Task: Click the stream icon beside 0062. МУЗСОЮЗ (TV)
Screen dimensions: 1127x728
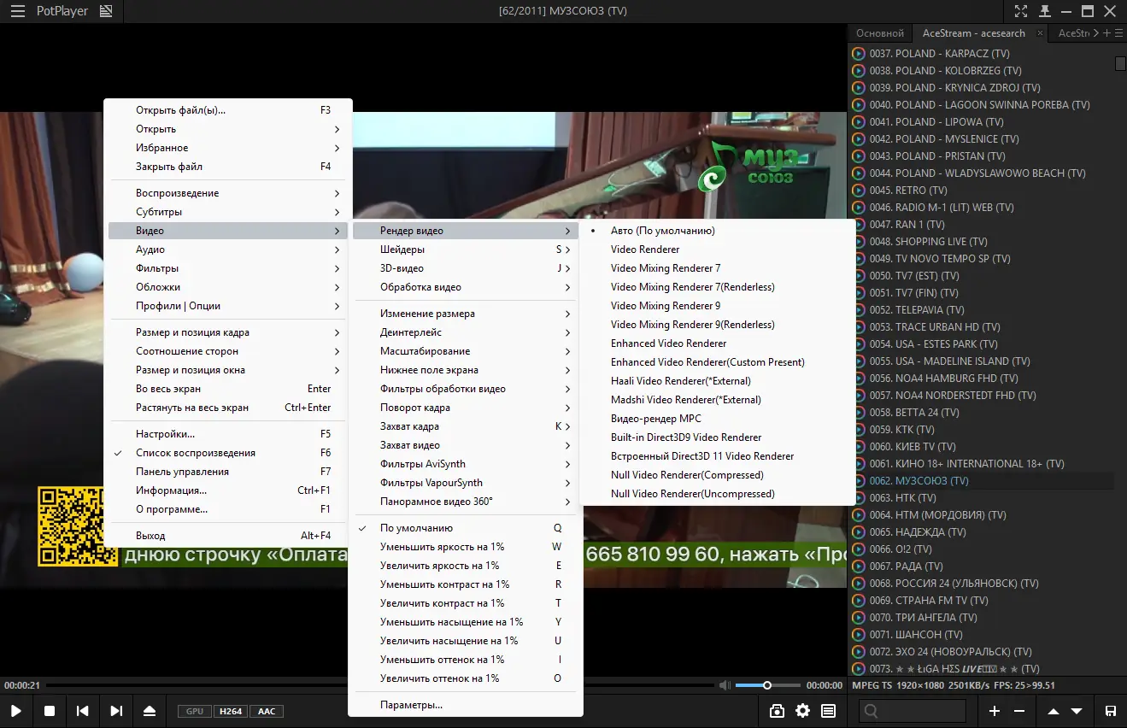Action: coord(859,481)
